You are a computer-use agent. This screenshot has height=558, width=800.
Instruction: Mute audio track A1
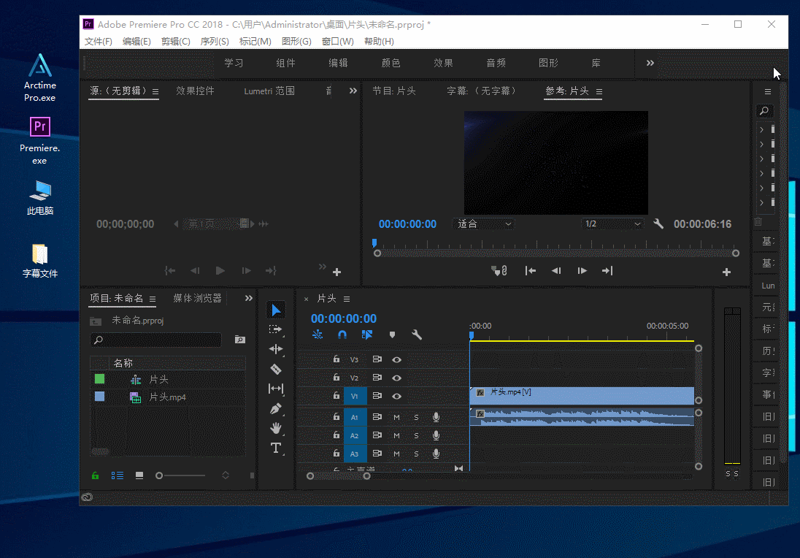pos(396,417)
